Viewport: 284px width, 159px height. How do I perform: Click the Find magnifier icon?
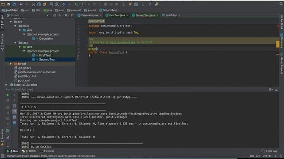coord(51,4)
